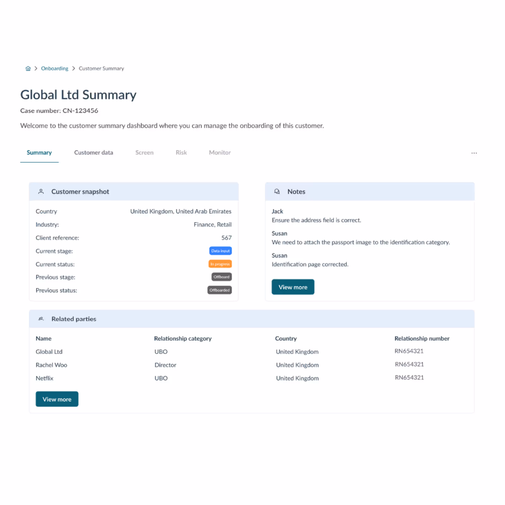
Task: Select the Global Ltd related party row
Action: [x=252, y=352]
